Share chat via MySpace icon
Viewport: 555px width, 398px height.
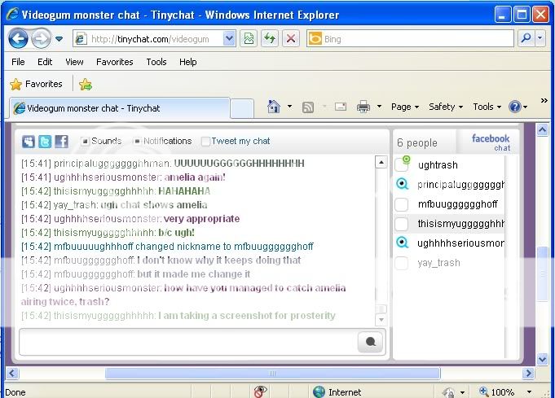point(29,142)
